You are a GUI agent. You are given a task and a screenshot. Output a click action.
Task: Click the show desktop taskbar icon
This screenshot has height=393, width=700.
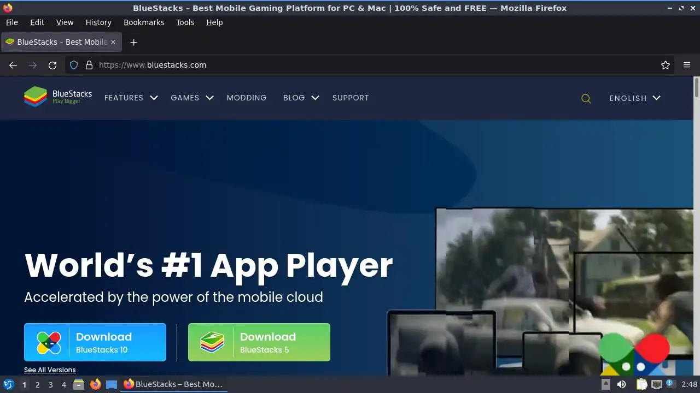112,384
